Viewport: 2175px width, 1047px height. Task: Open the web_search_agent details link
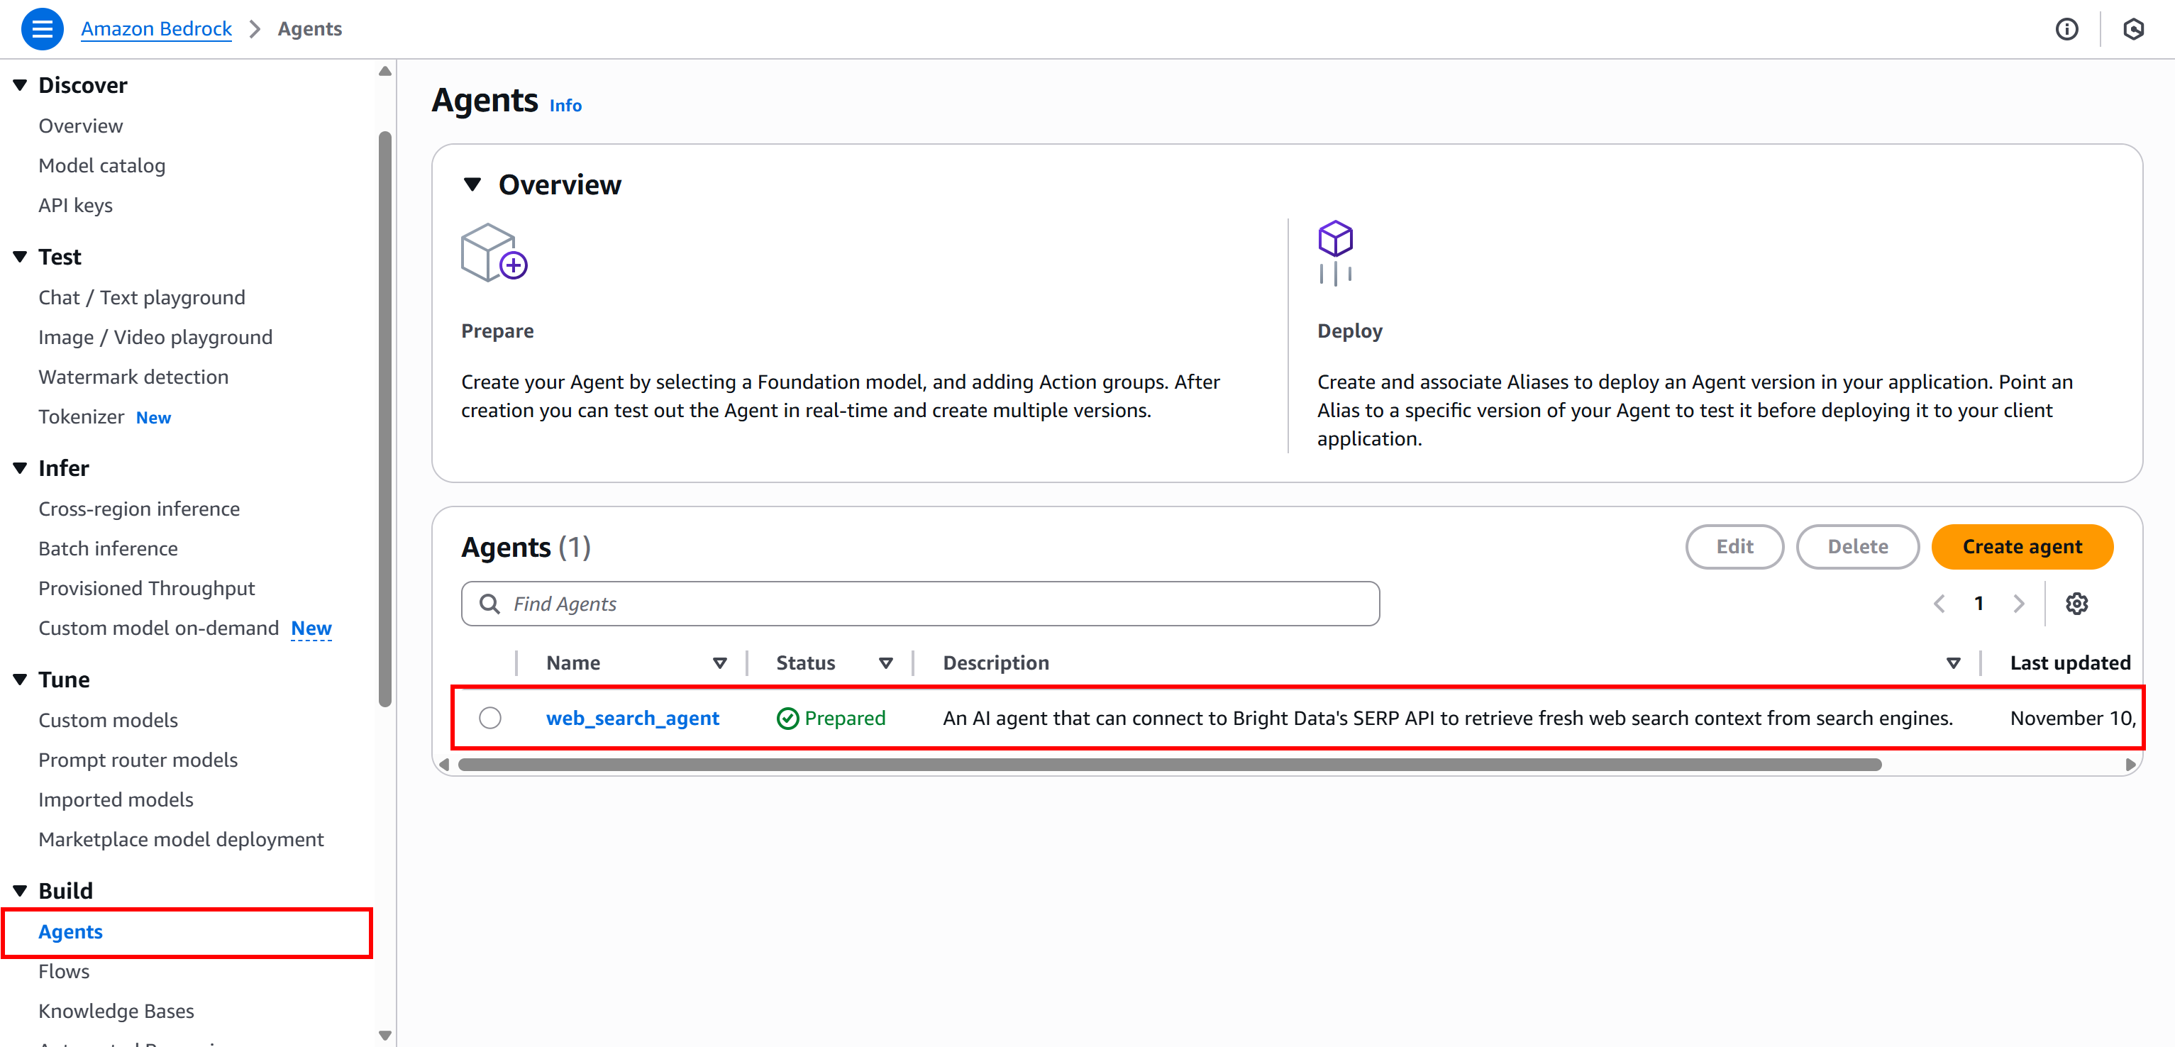click(632, 718)
